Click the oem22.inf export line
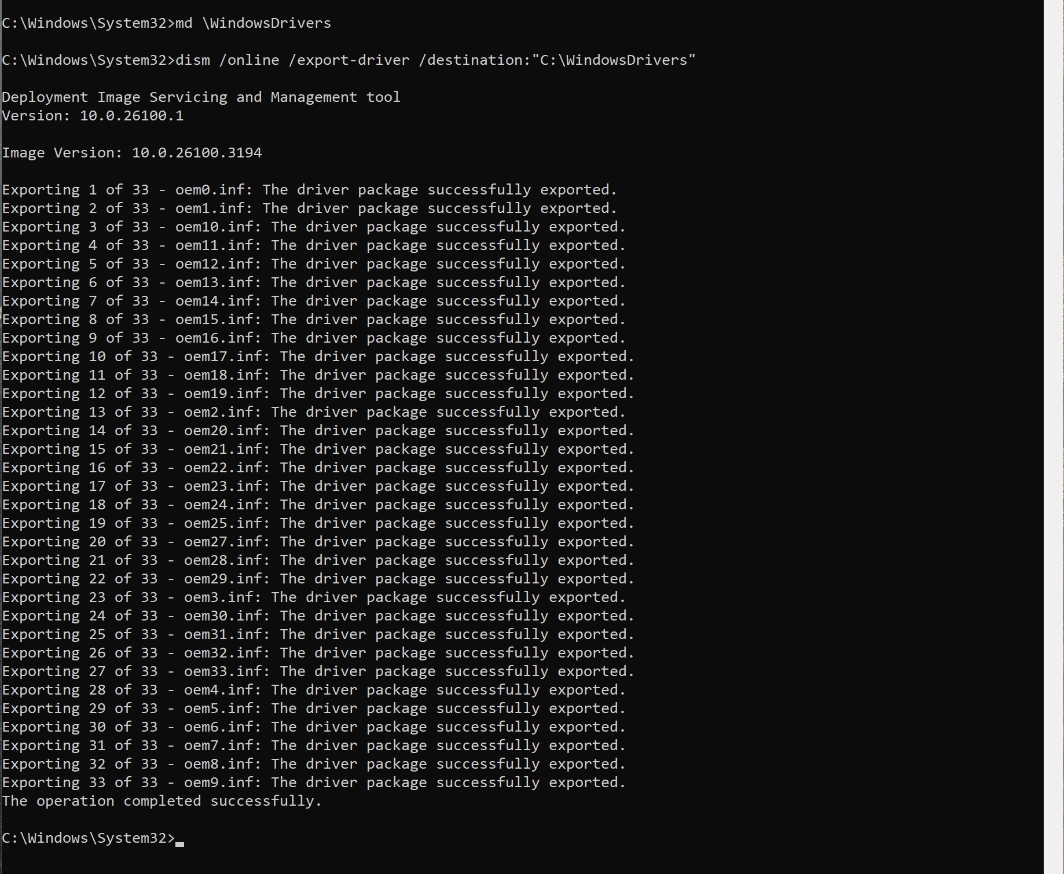The width and height of the screenshot is (1064, 874). (318, 468)
